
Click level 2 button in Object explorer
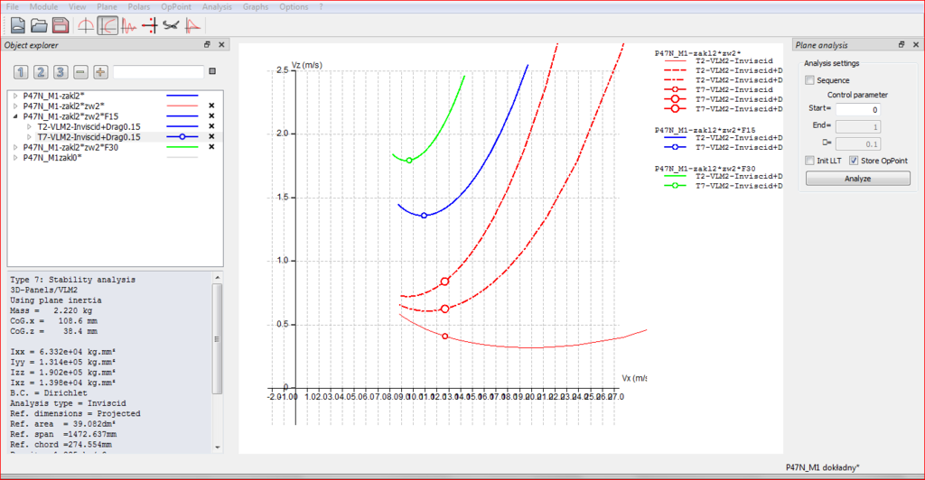click(x=42, y=72)
